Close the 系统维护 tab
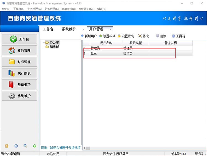 tap(83, 30)
